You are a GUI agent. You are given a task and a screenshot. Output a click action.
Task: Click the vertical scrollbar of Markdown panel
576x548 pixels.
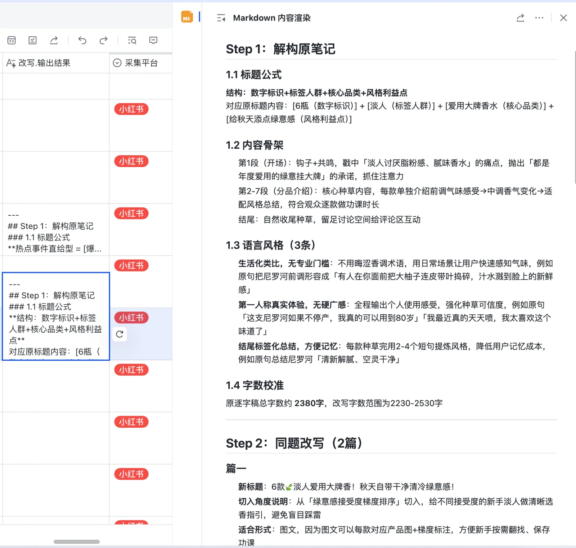575,117
